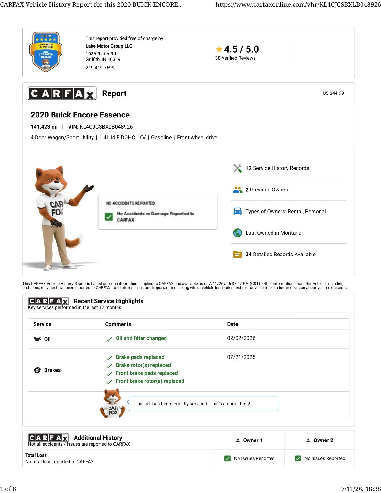Click the Owner 2 person icon
Image resolution: width=381 pixels, height=493 pixels.
pyautogui.click(x=308, y=440)
